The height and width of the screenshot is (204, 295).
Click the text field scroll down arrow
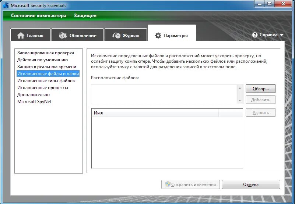click(240, 101)
